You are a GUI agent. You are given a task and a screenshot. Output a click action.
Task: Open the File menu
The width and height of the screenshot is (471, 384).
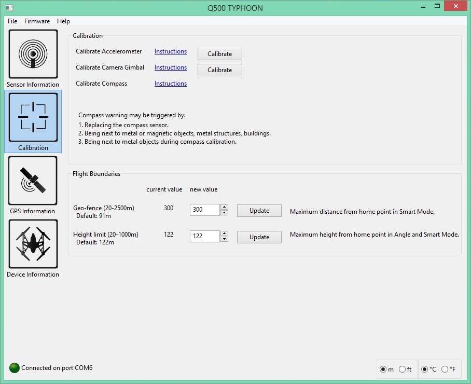[12, 21]
